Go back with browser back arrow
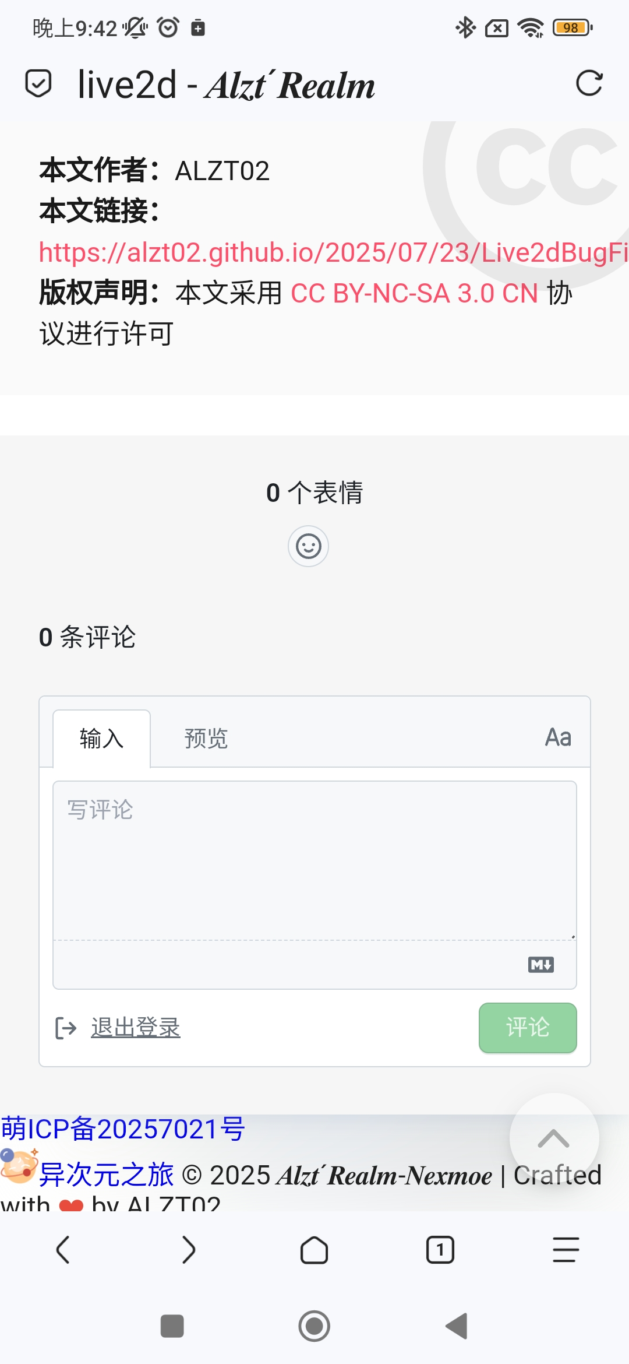This screenshot has width=629, height=1364. point(63,1250)
